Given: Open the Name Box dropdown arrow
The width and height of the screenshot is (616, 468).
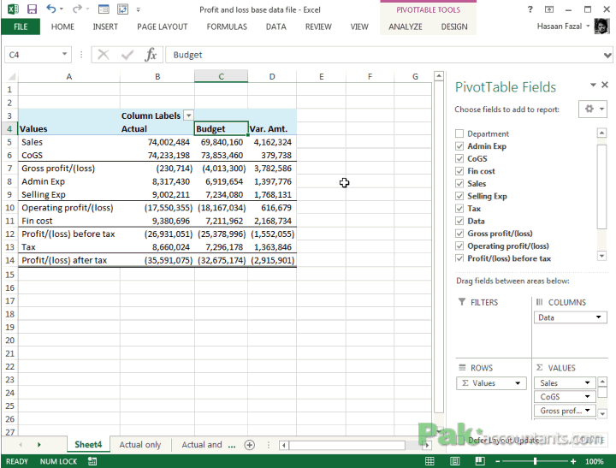Looking at the screenshot, I should 64,54.
